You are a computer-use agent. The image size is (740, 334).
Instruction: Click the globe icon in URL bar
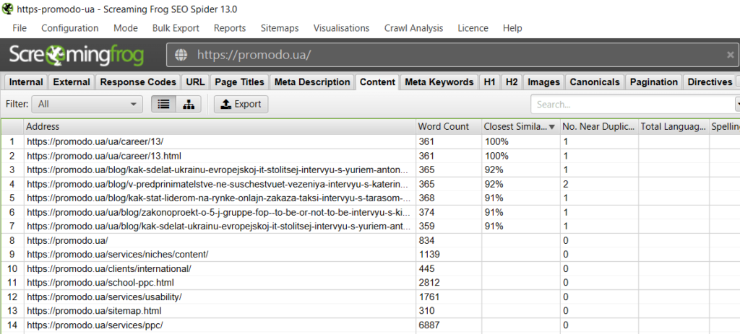181,55
